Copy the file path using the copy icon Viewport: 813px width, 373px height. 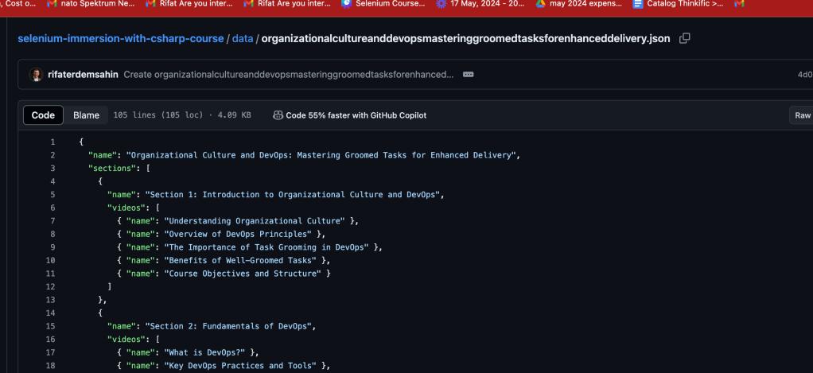(684, 38)
